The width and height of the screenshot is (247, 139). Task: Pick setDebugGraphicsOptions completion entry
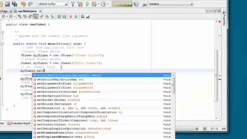pos(102,129)
